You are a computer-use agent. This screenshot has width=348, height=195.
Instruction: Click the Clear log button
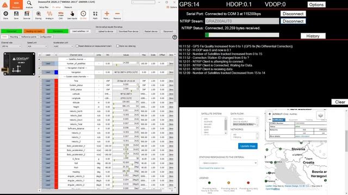340,102
